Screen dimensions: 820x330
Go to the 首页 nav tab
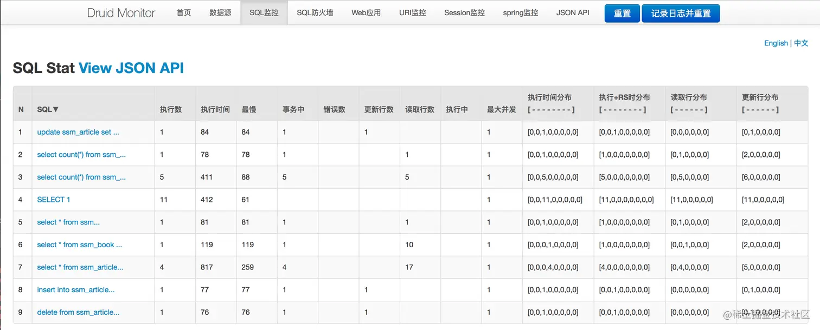pyautogui.click(x=184, y=12)
